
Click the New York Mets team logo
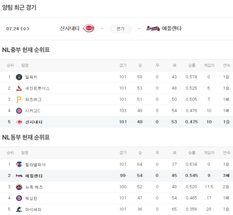tap(19, 187)
